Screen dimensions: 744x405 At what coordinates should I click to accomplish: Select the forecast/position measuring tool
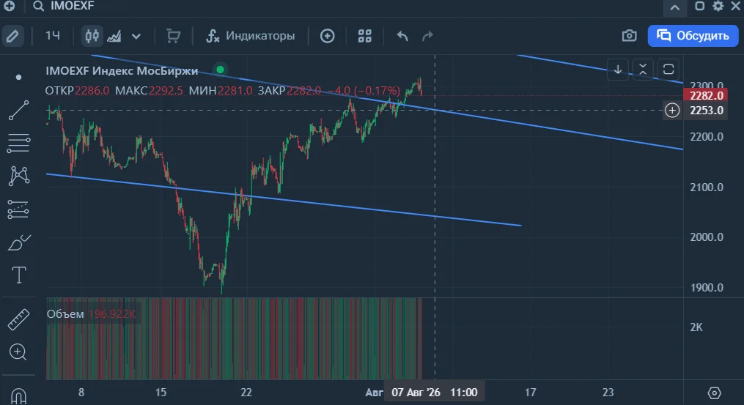pyautogui.click(x=18, y=209)
